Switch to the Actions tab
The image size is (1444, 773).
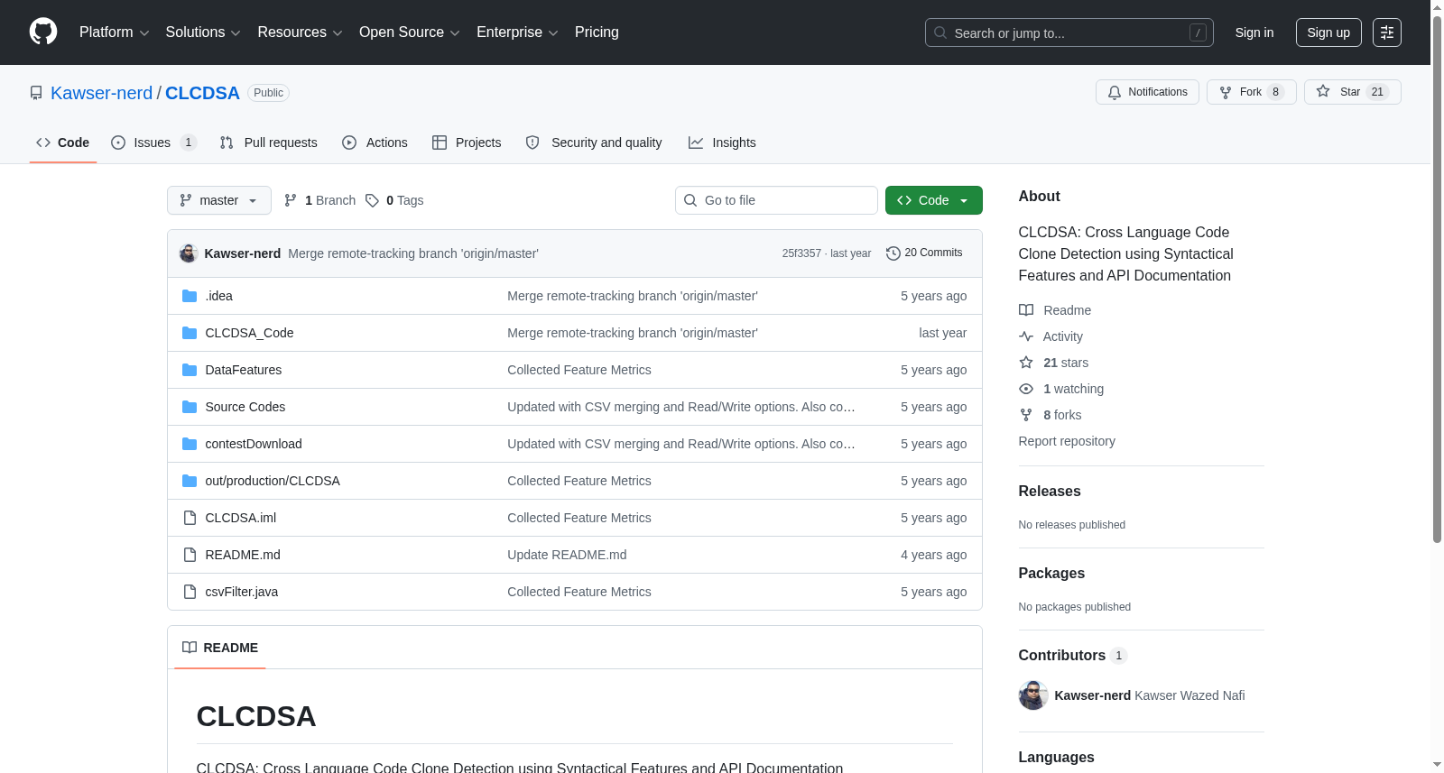(375, 143)
